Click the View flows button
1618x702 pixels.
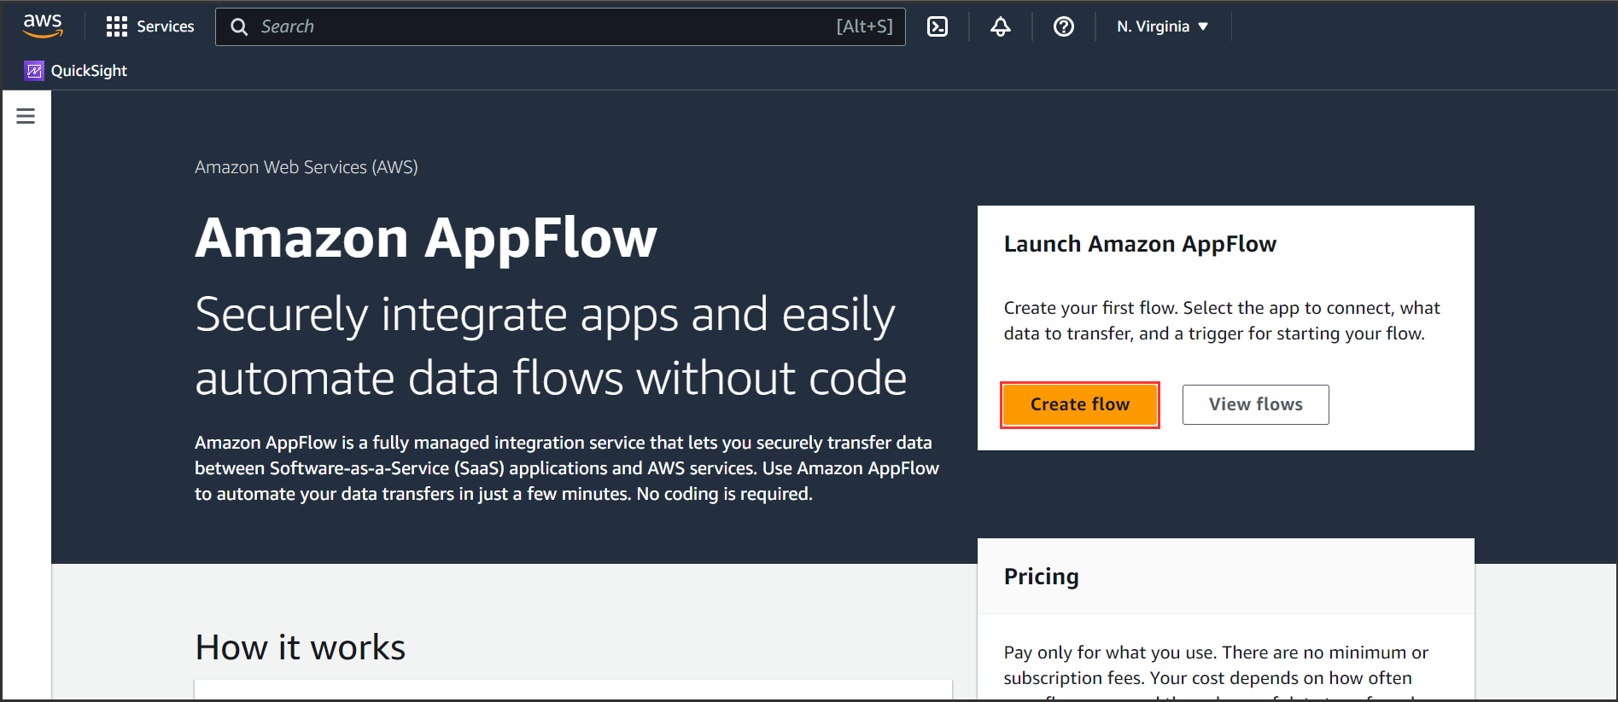pos(1255,404)
